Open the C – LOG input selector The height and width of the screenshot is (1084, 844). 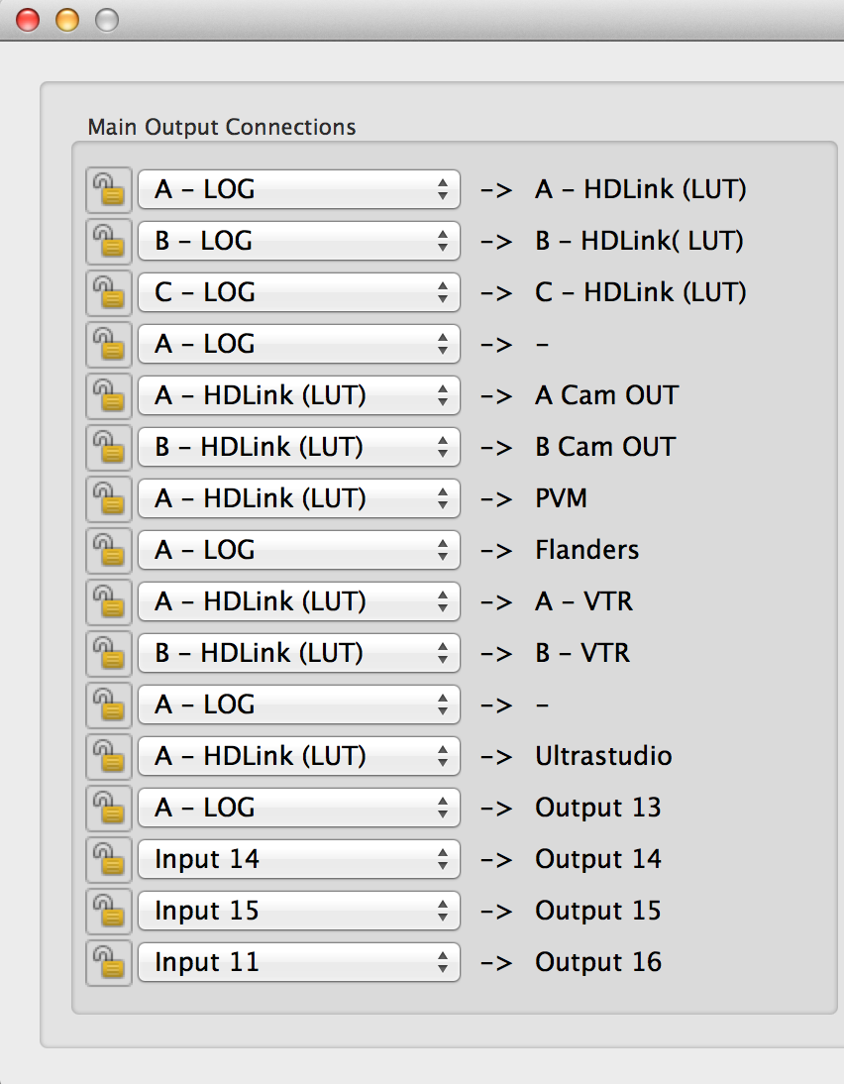tap(297, 292)
